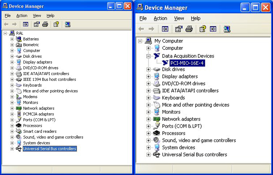Select Mice and other pointing devices in left window
Image resolution: width=273 pixels, height=175 pixels.
coord(51,91)
